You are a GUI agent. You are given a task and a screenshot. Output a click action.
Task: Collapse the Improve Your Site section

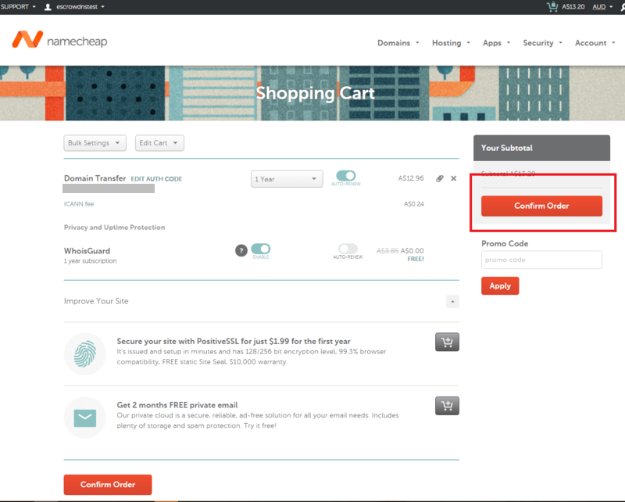(x=452, y=301)
